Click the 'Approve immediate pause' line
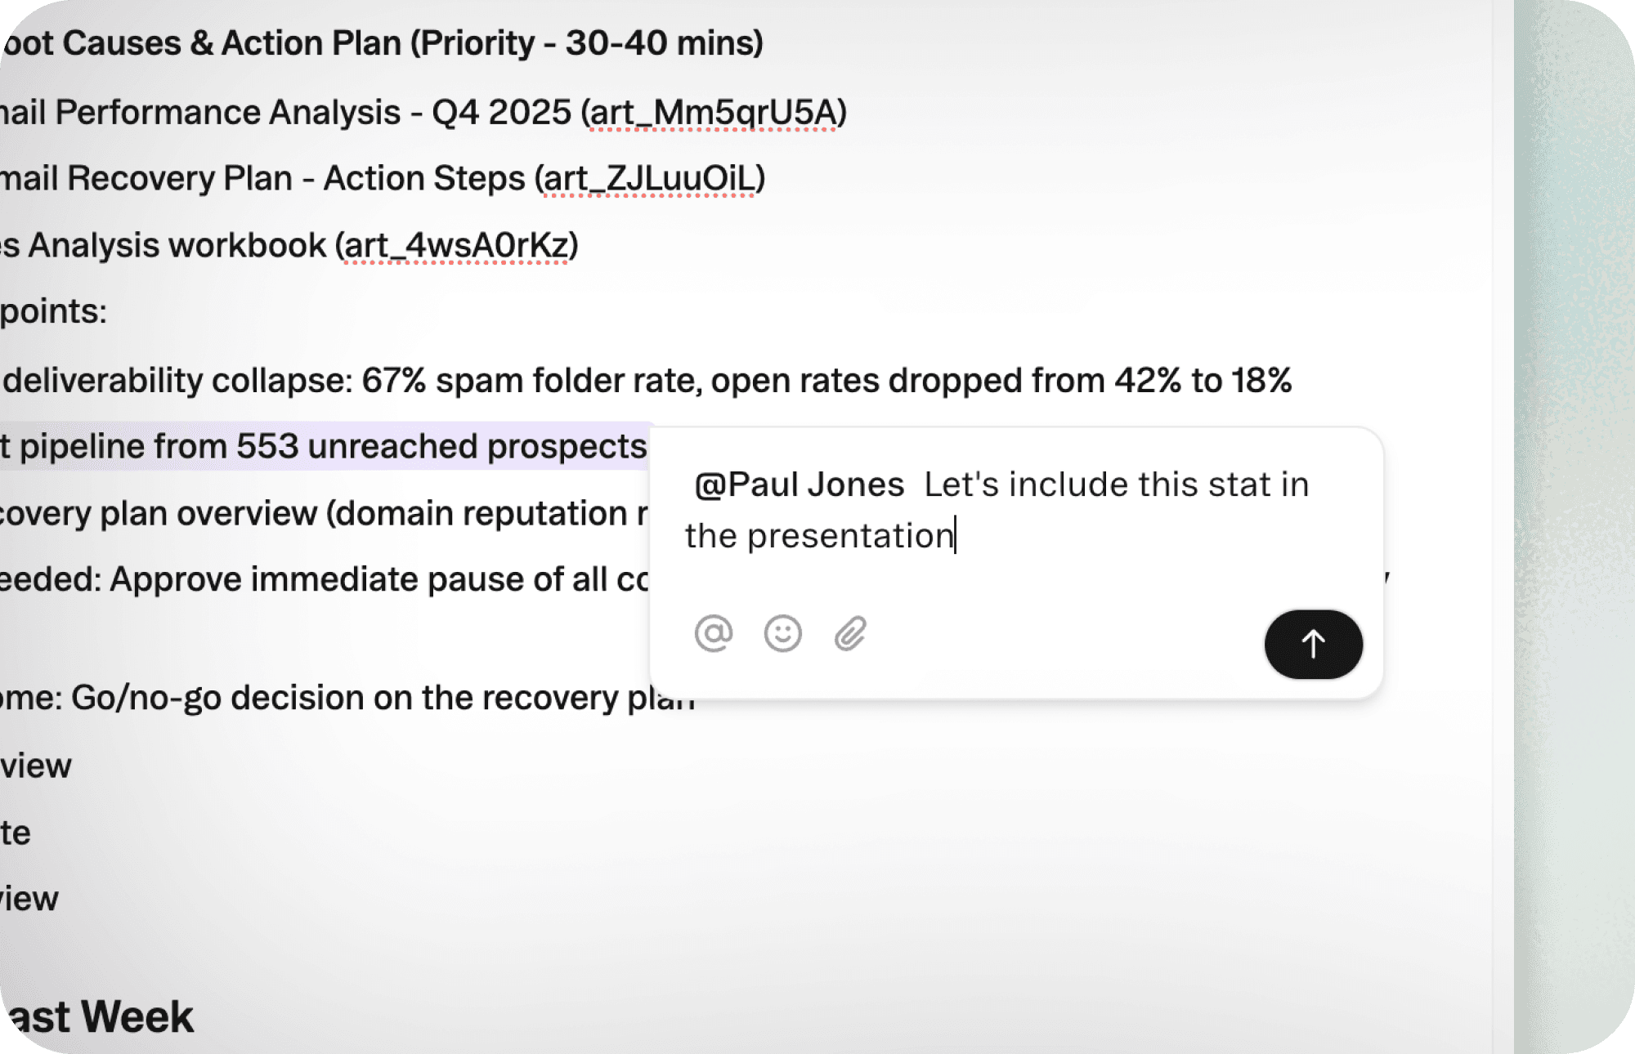This screenshot has height=1054, width=1635. coord(327,580)
